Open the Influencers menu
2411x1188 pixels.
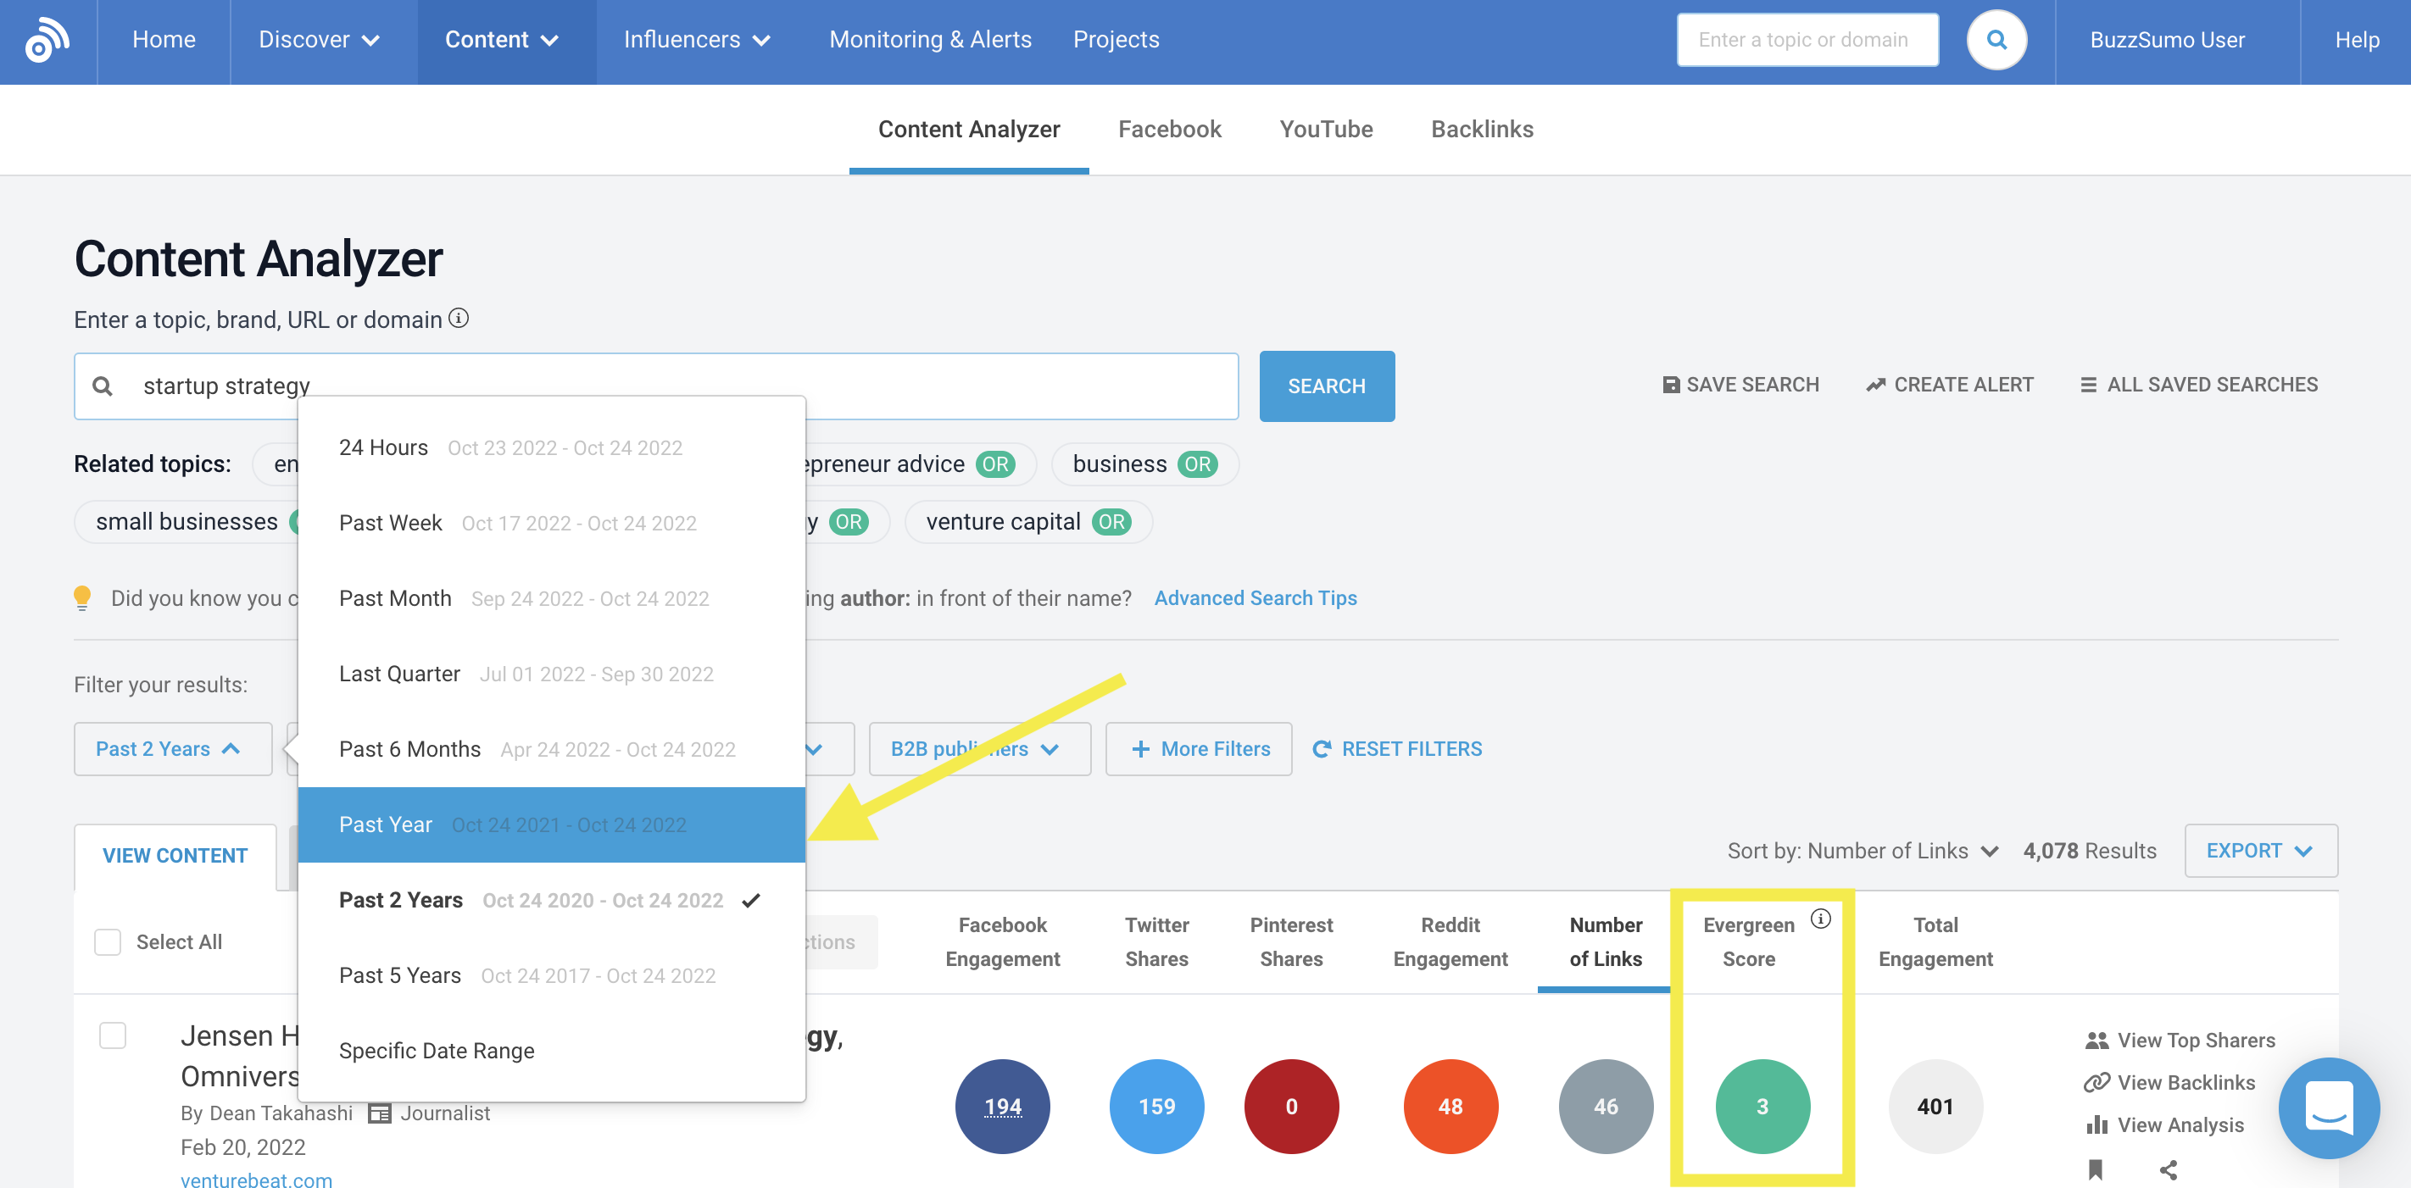pyautogui.click(x=696, y=39)
